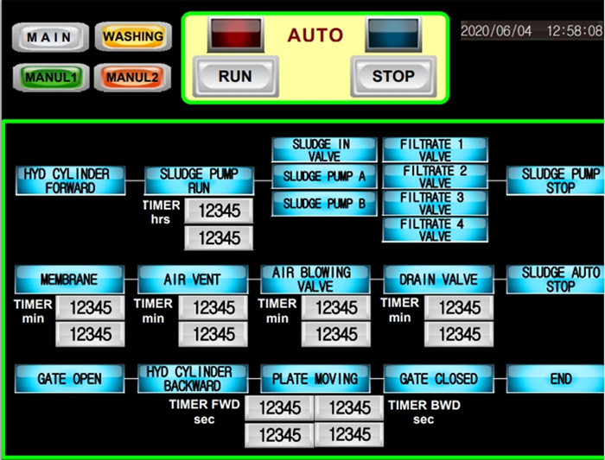The image size is (605, 460).
Task: Select the HYD CYLINDER FORWARD step
Action: pyautogui.click(x=67, y=180)
